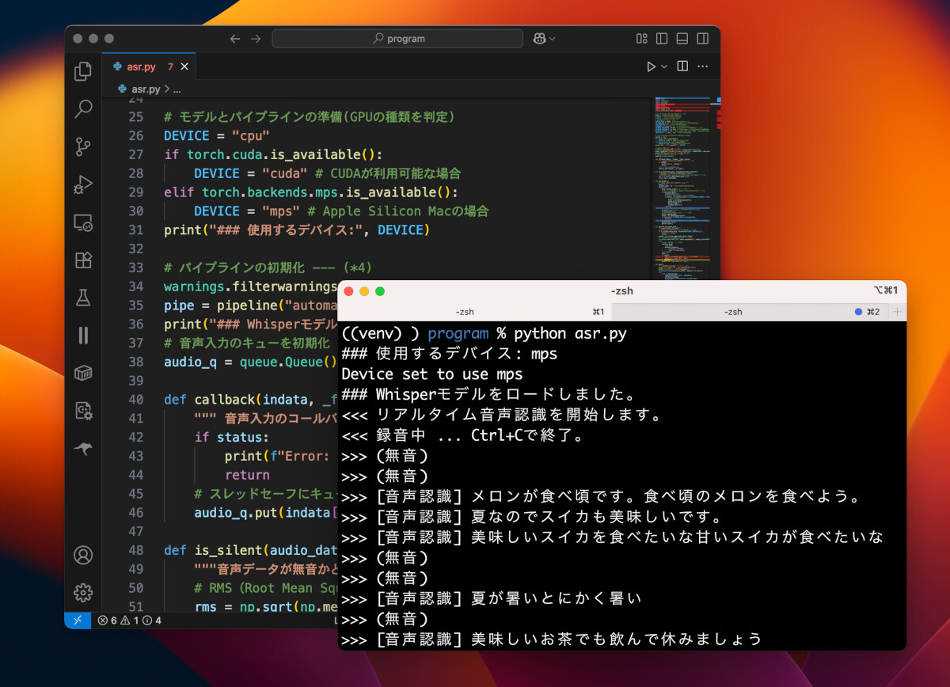Open Testing flask view

(x=83, y=298)
